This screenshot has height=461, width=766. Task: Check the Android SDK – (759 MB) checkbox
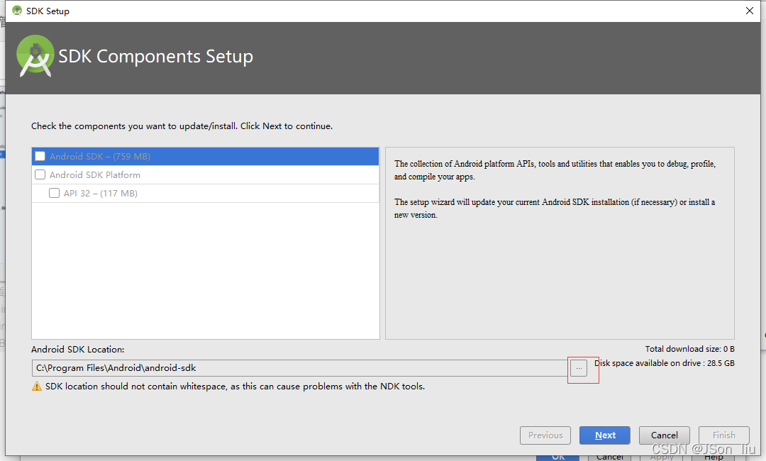coord(40,156)
